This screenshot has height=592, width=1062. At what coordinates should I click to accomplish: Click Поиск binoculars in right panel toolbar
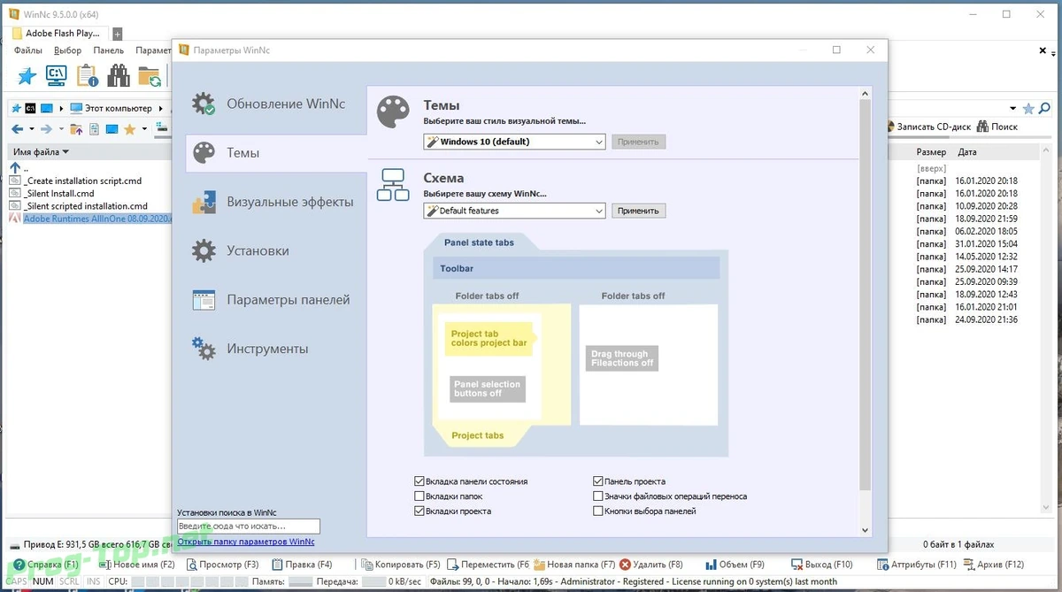[x=997, y=127]
